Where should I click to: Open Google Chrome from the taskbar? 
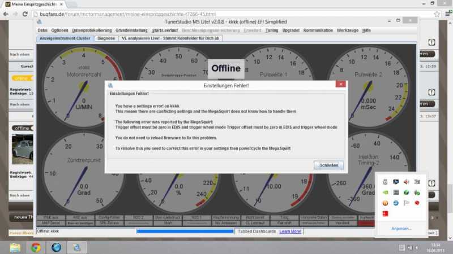click(36, 247)
